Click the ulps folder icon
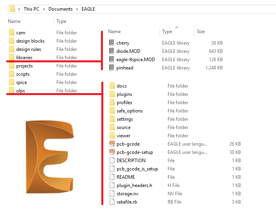276x217 pixels. pyautogui.click(x=11, y=90)
